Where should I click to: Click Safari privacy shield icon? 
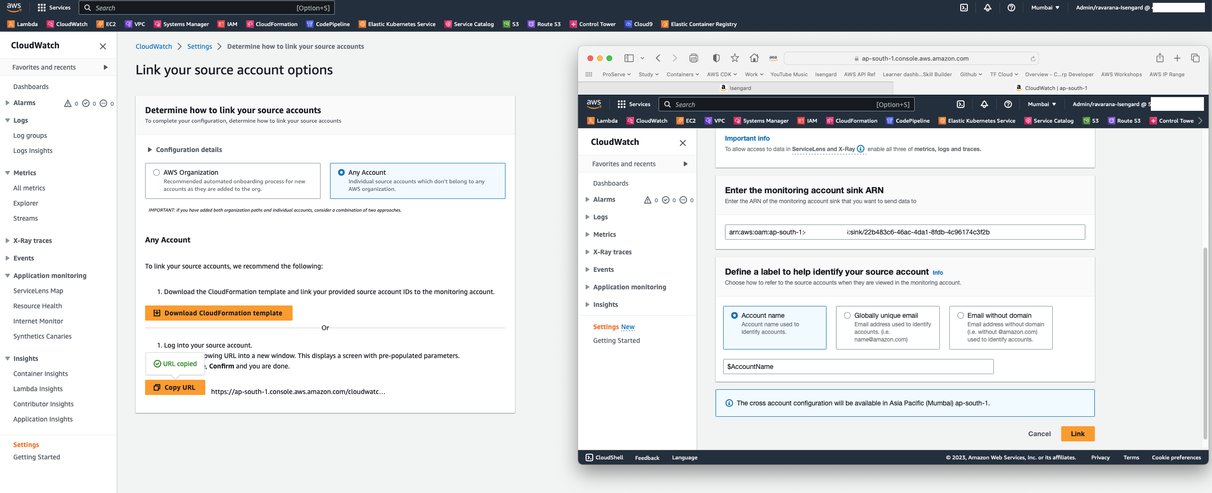click(716, 58)
